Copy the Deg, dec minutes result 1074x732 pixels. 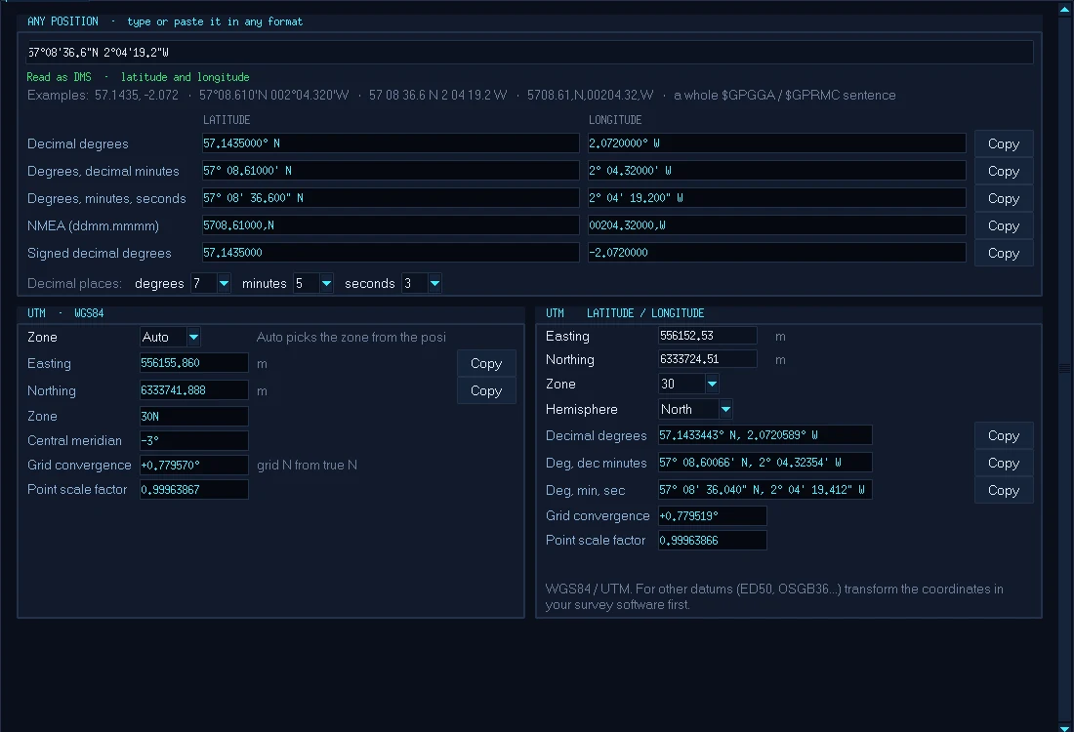1004,463
